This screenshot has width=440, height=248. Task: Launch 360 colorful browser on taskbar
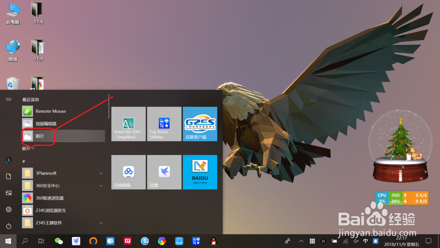162,241
